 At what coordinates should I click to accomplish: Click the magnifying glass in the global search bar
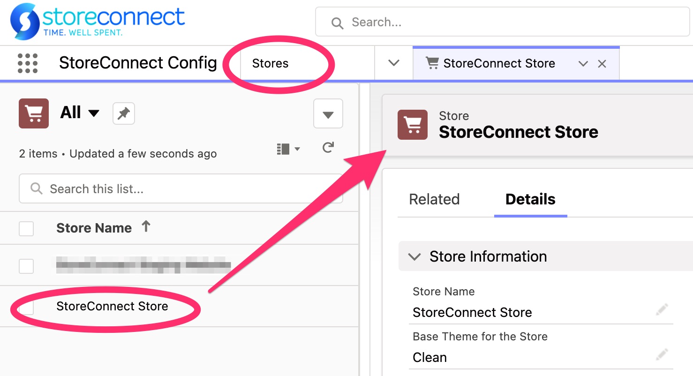click(x=337, y=22)
